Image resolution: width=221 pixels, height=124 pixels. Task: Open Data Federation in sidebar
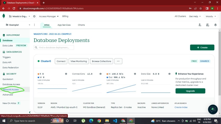pos(11,67)
